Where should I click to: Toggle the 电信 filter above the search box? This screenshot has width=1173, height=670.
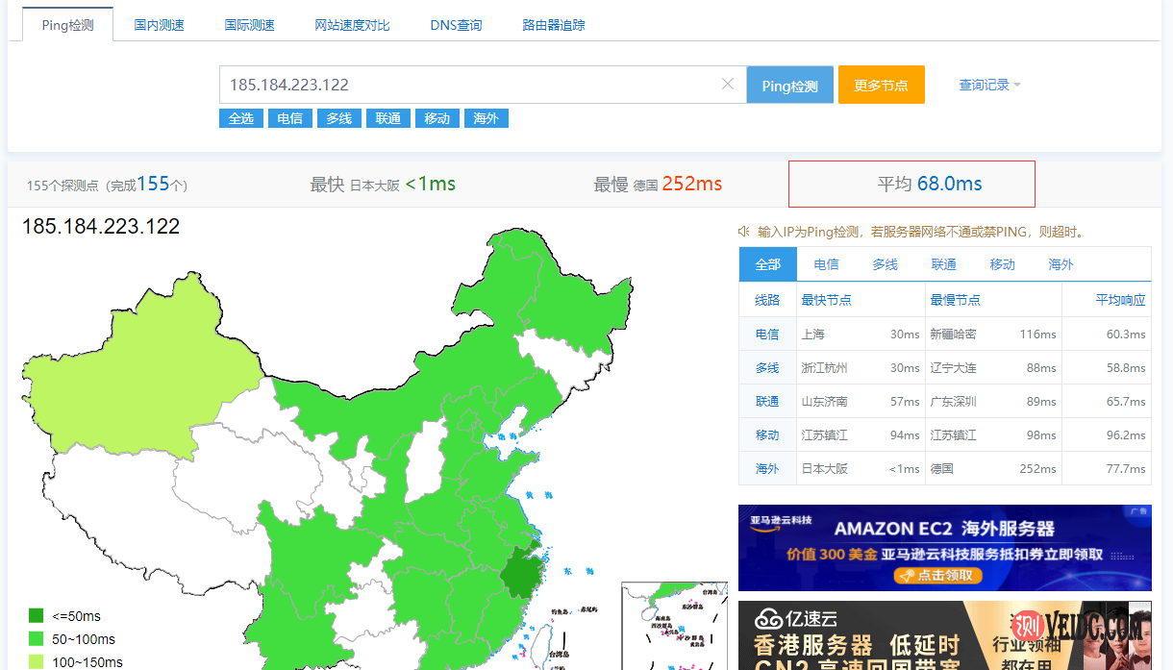coord(289,118)
